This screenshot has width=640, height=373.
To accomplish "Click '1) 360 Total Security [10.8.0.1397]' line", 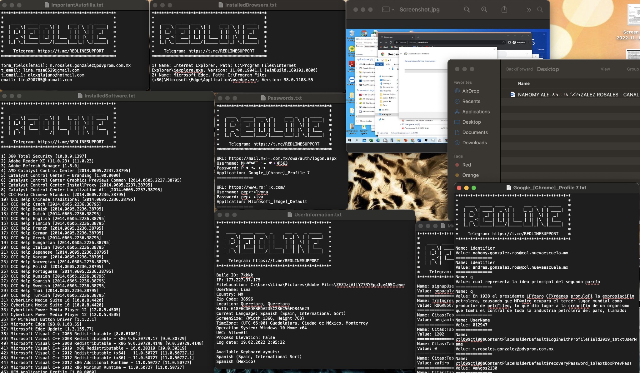I will tap(43, 156).
